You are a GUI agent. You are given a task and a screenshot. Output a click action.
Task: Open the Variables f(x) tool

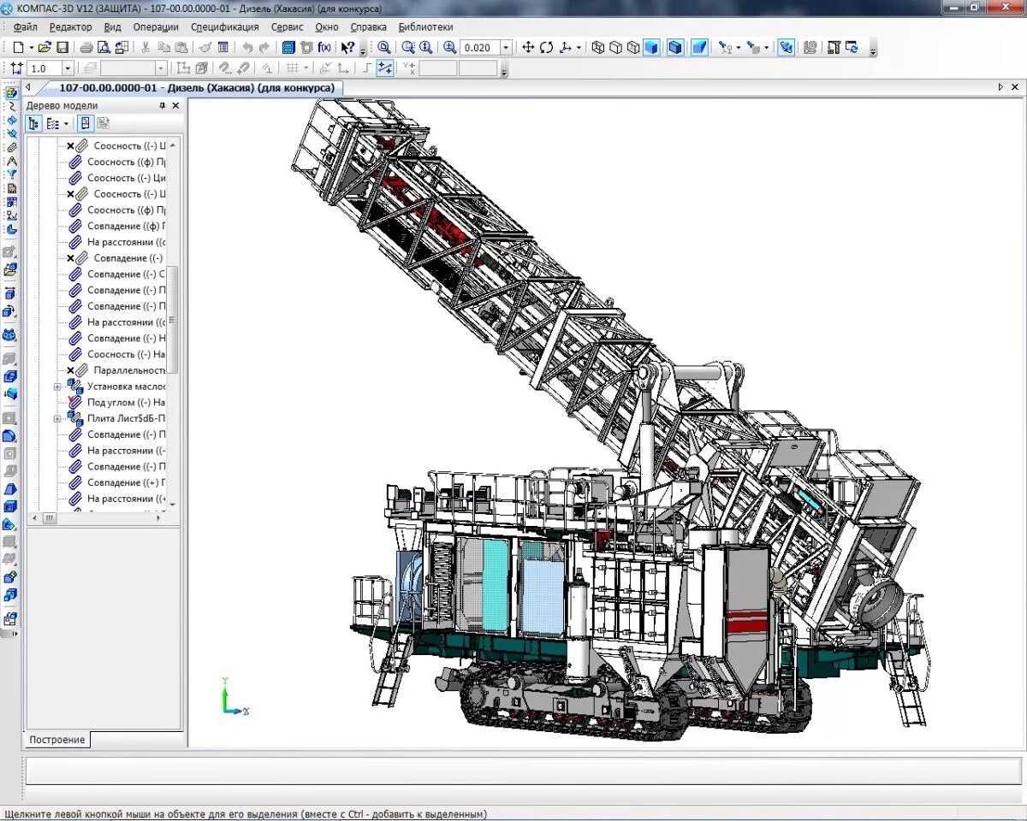click(324, 48)
